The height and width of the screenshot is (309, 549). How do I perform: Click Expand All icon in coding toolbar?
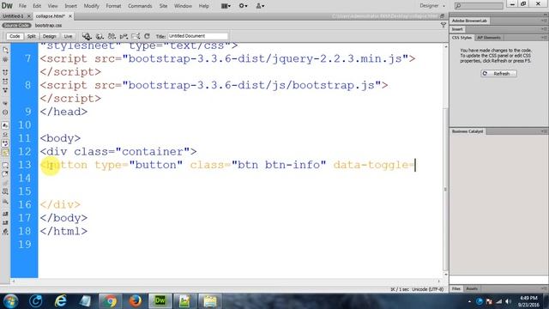pos(5,90)
